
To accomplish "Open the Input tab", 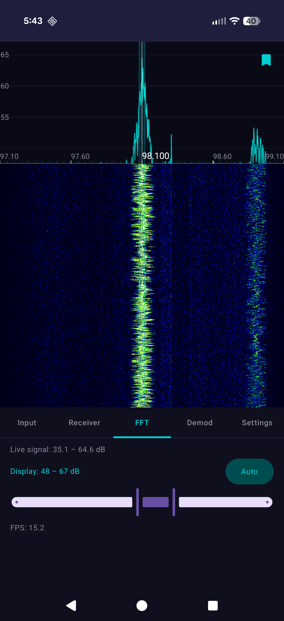I will [x=27, y=423].
